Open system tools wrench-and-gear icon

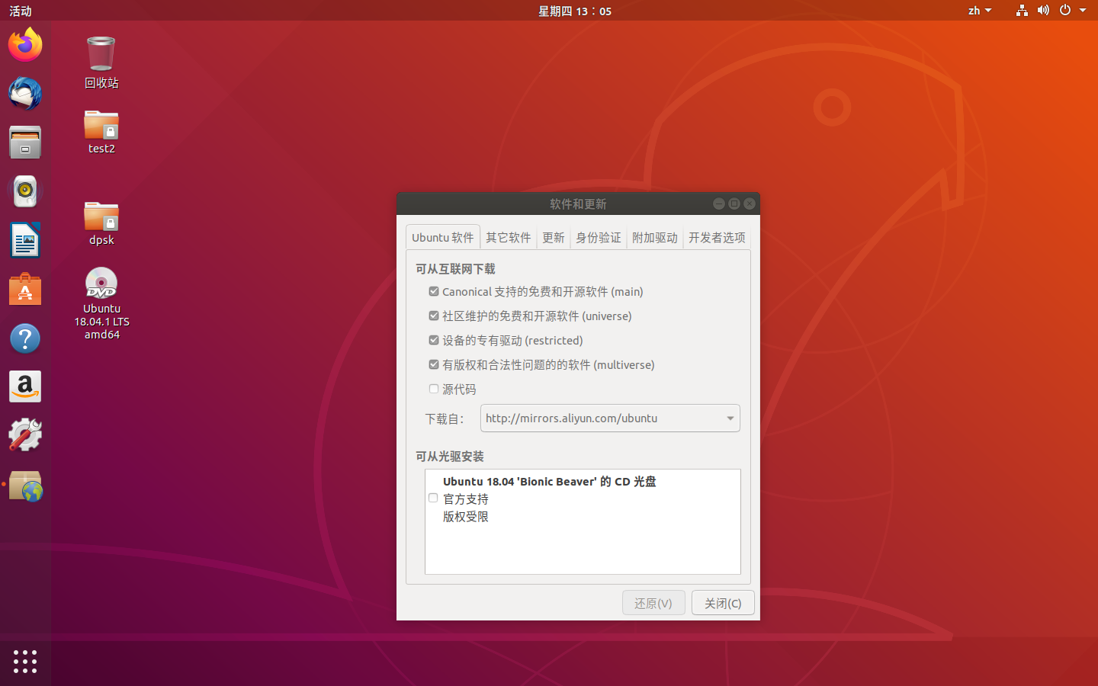(25, 435)
